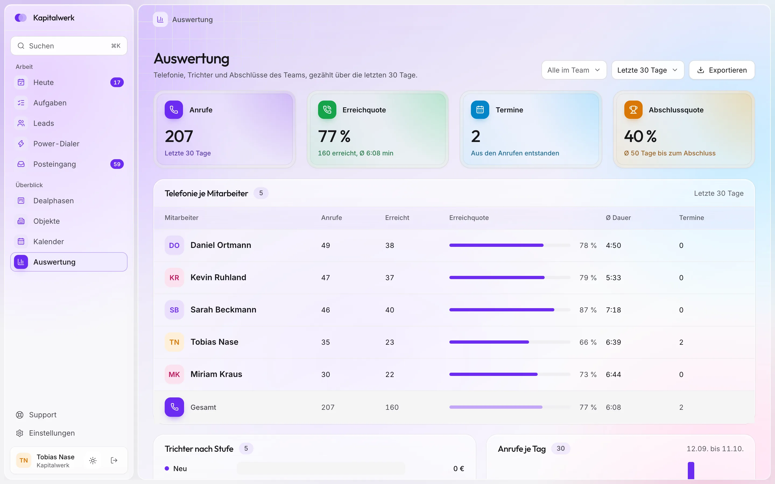
Task: Click the Gesamt row phone icon
Action: tap(174, 407)
